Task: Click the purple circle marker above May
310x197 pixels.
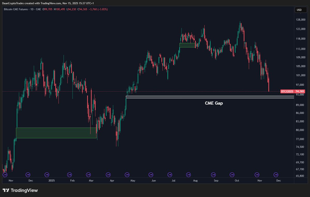Action: pyautogui.click(x=127, y=175)
